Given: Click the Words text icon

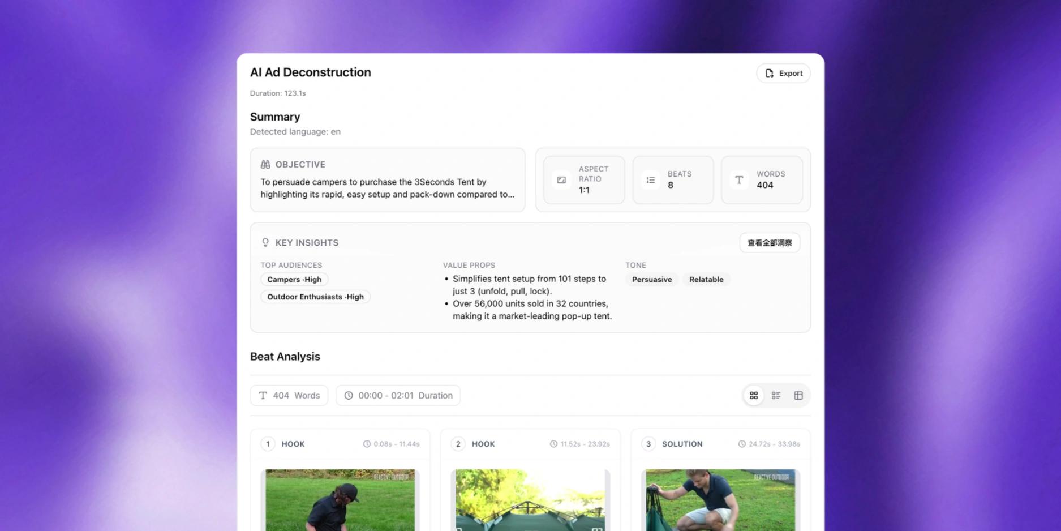Looking at the screenshot, I should tap(739, 180).
